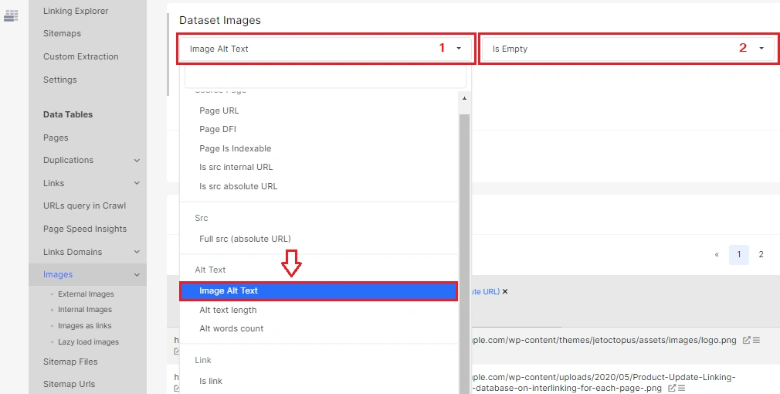
Task: Open Pages data table
Action: (56, 138)
